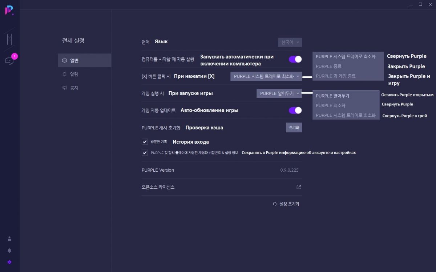The image size is (436, 272).
Task: Open the notification bell icon in sidebar
Action: coord(9,251)
